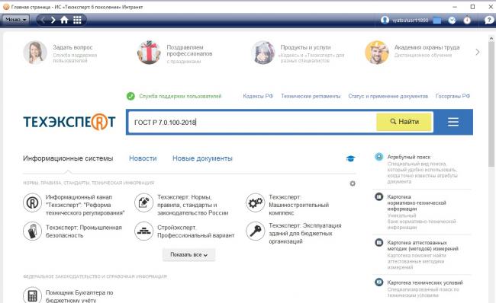Open Кодексы РФ link
Screen dimensions: 496x303
pyautogui.click(x=258, y=96)
